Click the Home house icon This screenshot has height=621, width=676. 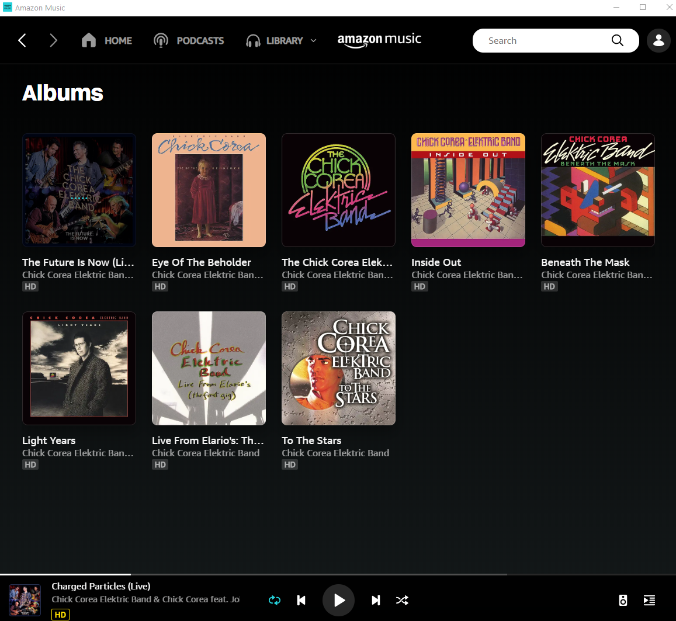(89, 40)
